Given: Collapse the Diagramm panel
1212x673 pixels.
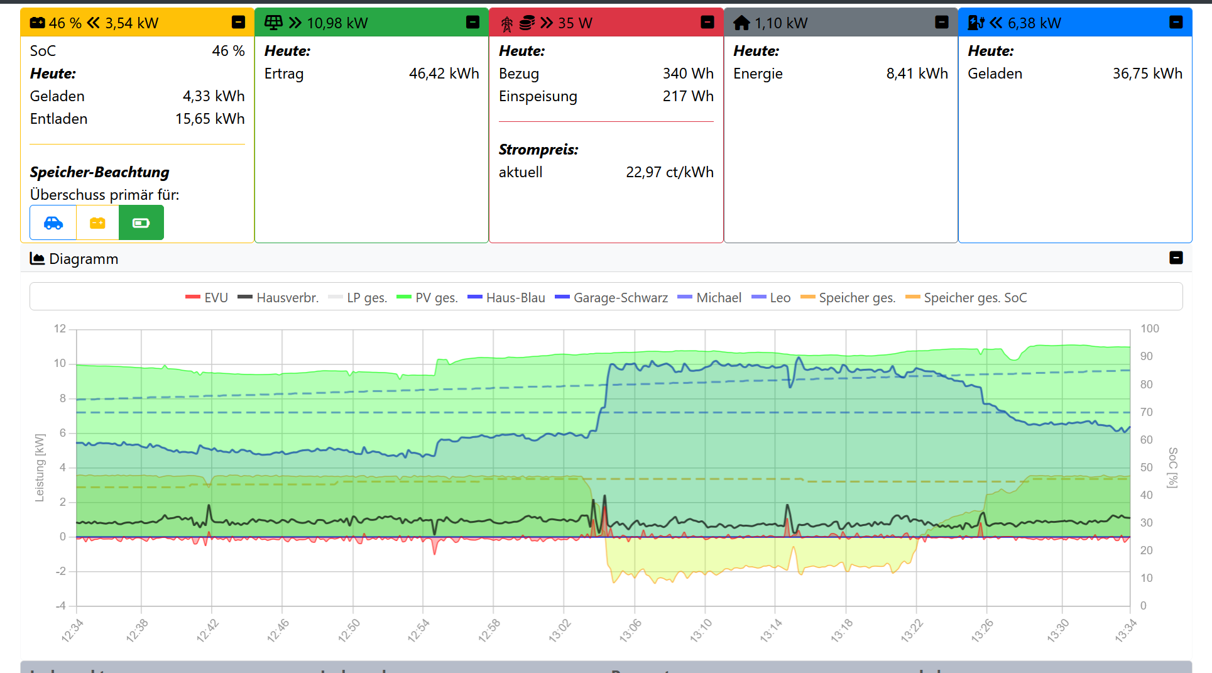Looking at the screenshot, I should 1176,258.
